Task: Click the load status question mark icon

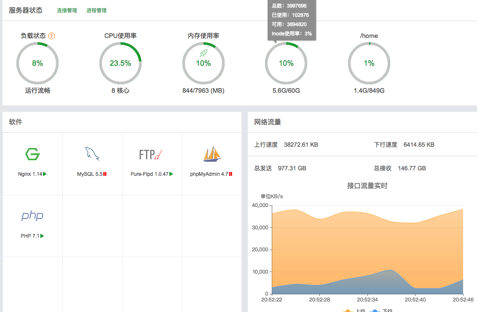Action: pyautogui.click(x=51, y=36)
